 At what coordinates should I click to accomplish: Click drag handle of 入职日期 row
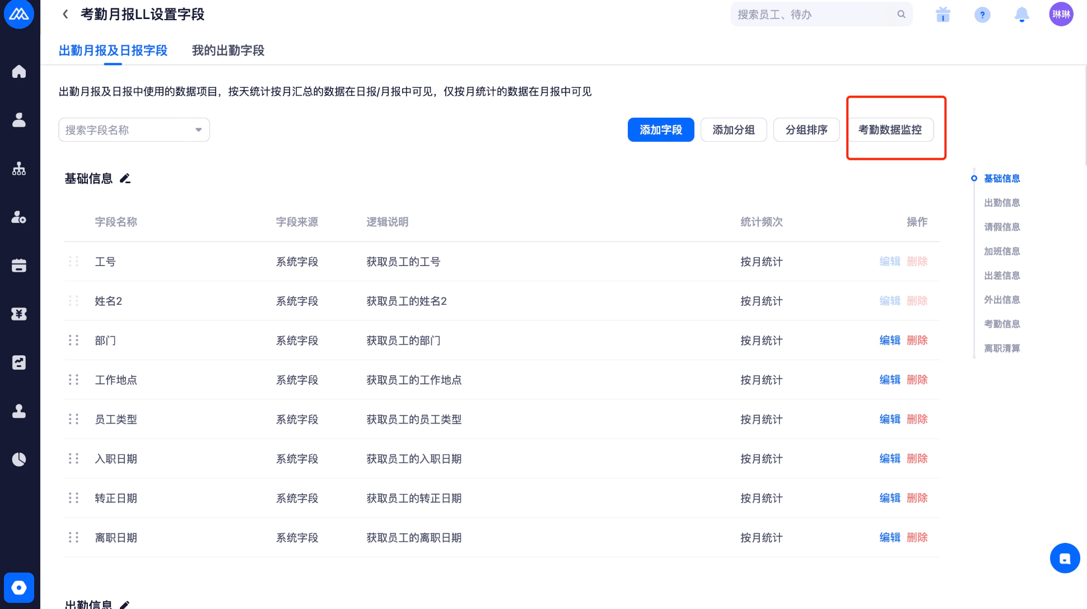pyautogui.click(x=73, y=458)
